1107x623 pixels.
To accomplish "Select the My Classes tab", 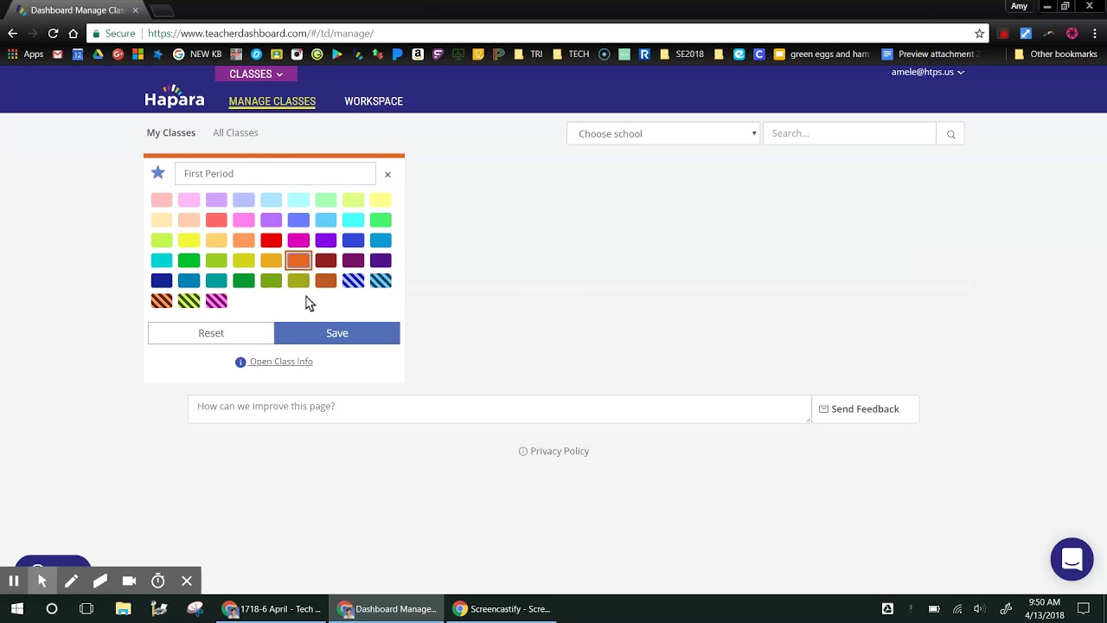I will coord(171,132).
